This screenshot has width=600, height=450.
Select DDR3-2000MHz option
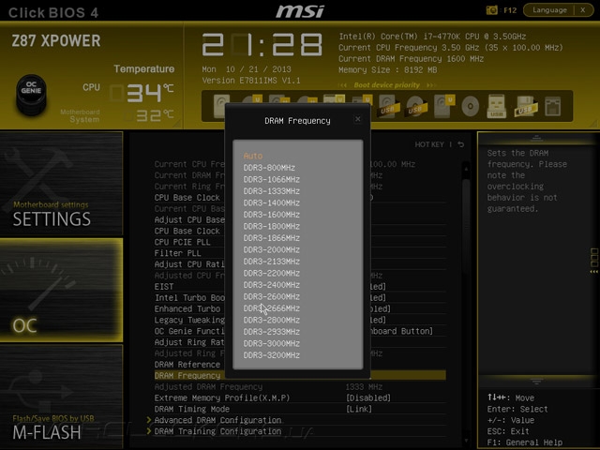click(x=271, y=249)
